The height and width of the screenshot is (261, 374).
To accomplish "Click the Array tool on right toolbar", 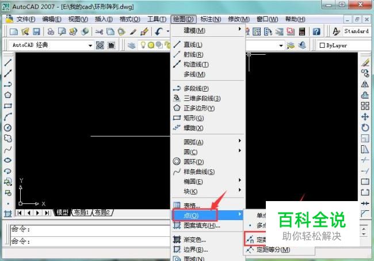I will click(365, 106).
